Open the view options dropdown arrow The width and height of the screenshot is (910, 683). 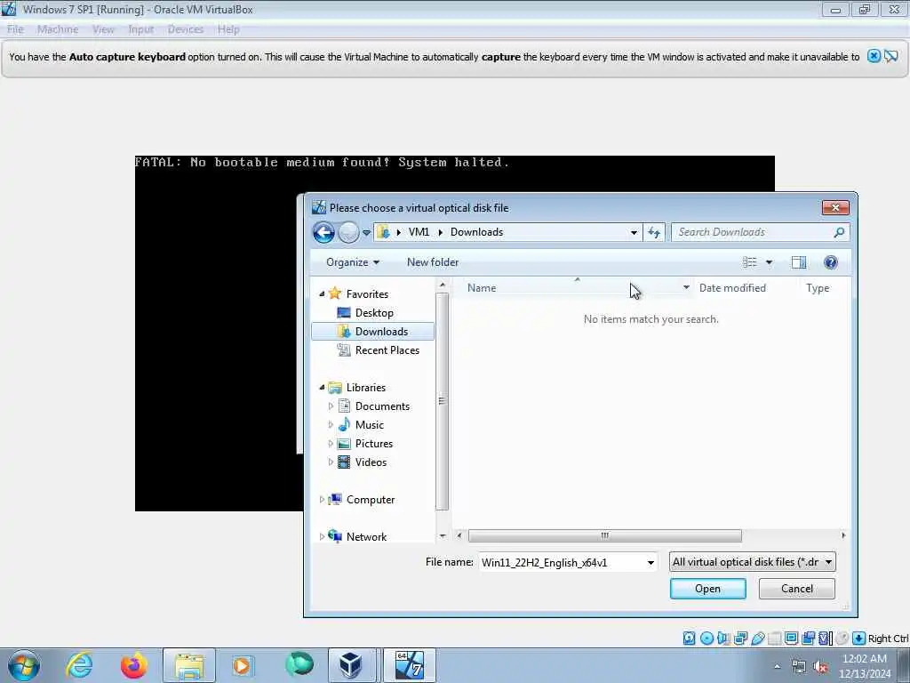pos(769,262)
